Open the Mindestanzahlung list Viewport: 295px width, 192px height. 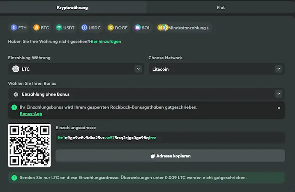[183, 28]
